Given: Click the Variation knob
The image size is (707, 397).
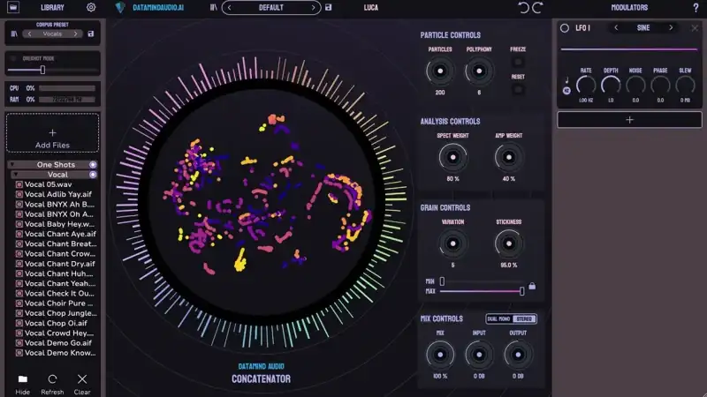Looking at the screenshot, I should (452, 243).
